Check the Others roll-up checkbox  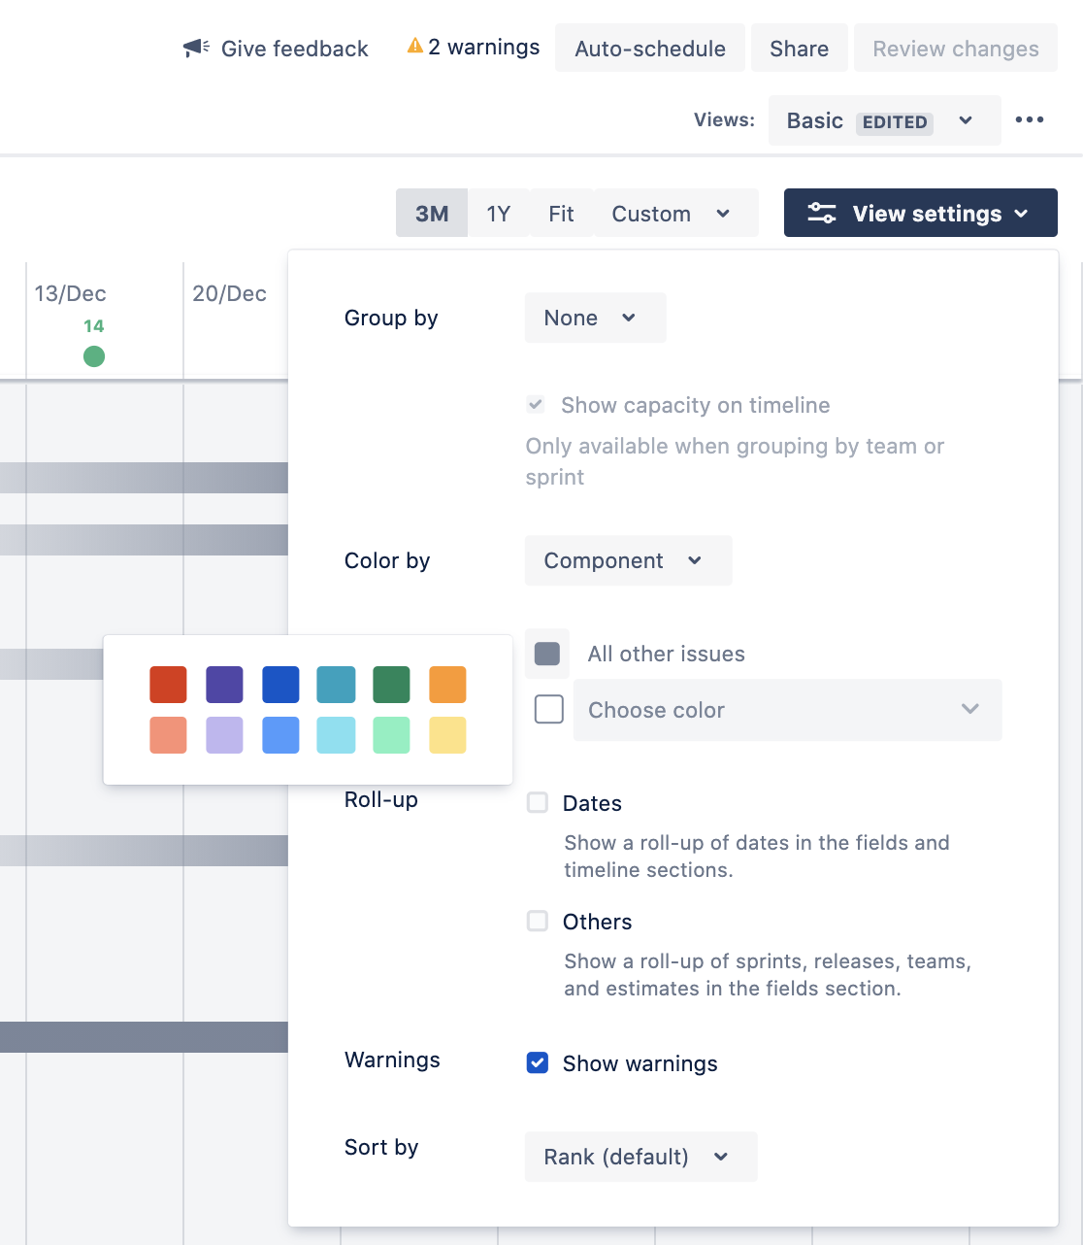coord(537,922)
